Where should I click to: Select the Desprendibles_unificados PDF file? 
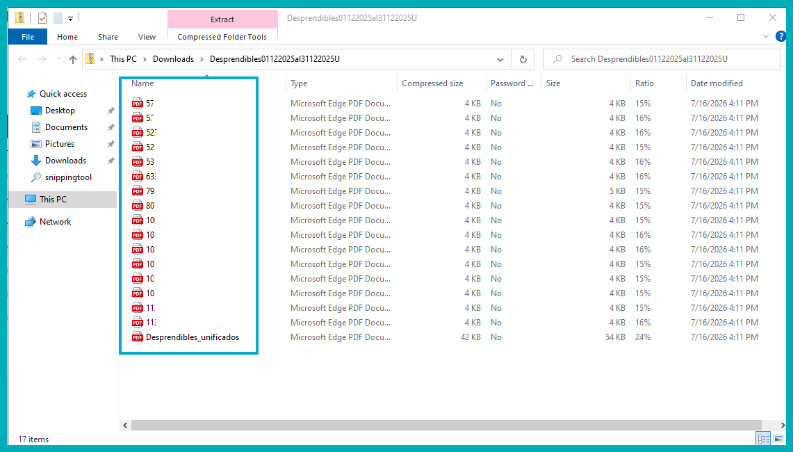pyautogui.click(x=193, y=337)
